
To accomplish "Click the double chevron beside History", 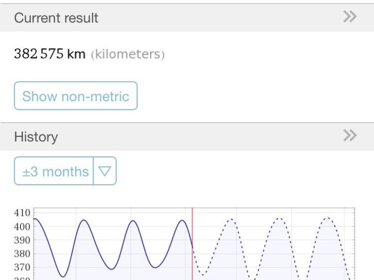I will (x=350, y=136).
